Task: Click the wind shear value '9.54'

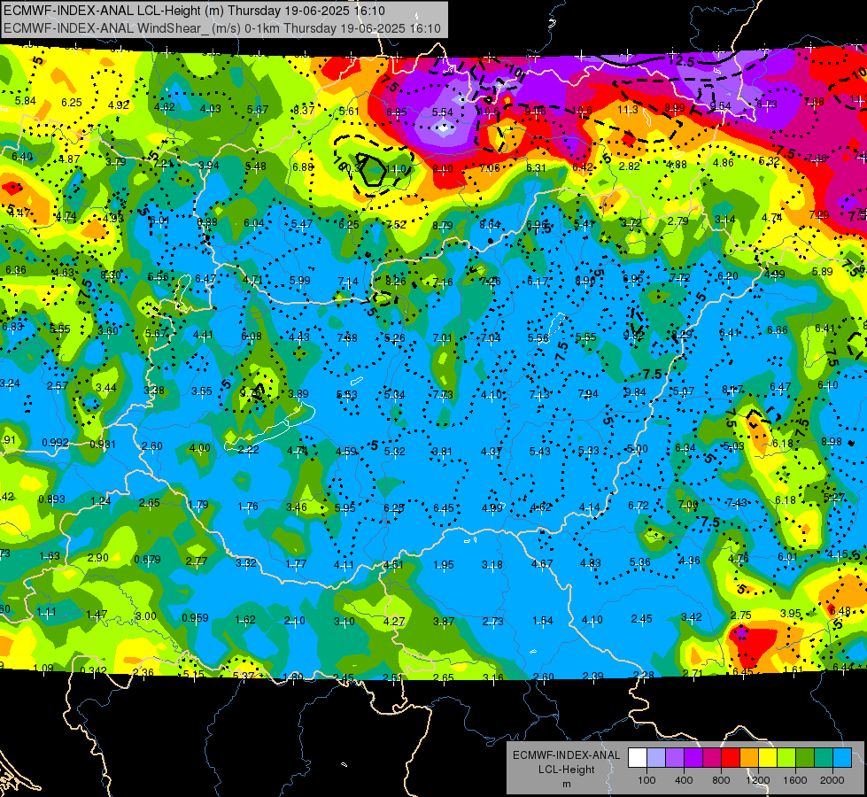Action: click(x=721, y=106)
